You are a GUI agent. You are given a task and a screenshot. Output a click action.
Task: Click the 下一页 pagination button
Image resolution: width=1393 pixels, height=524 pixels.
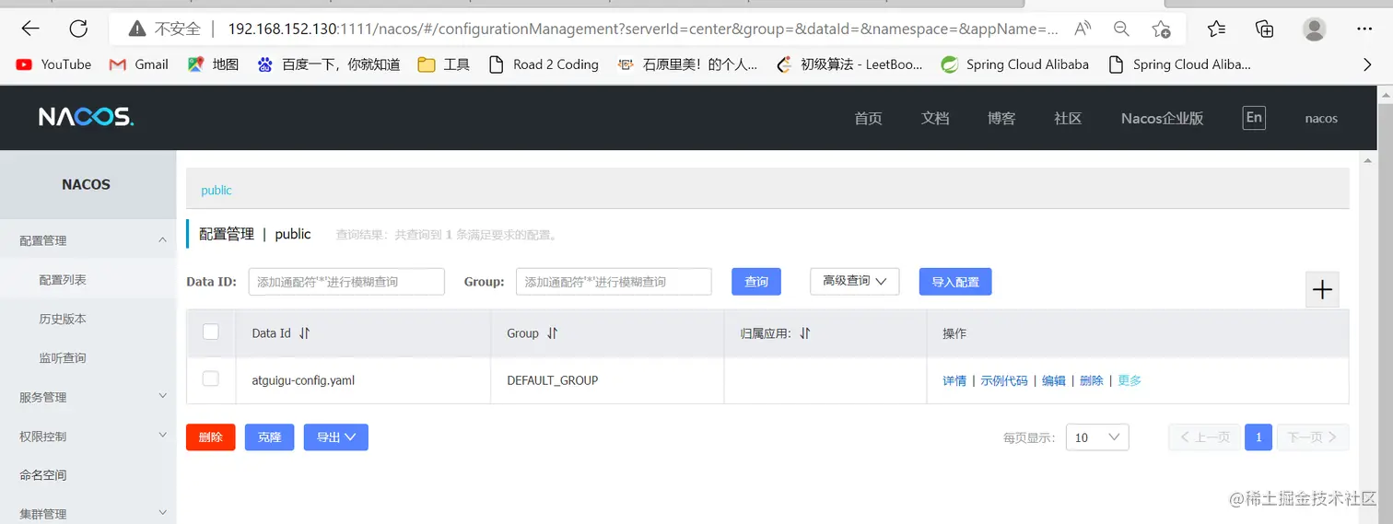coord(1313,437)
